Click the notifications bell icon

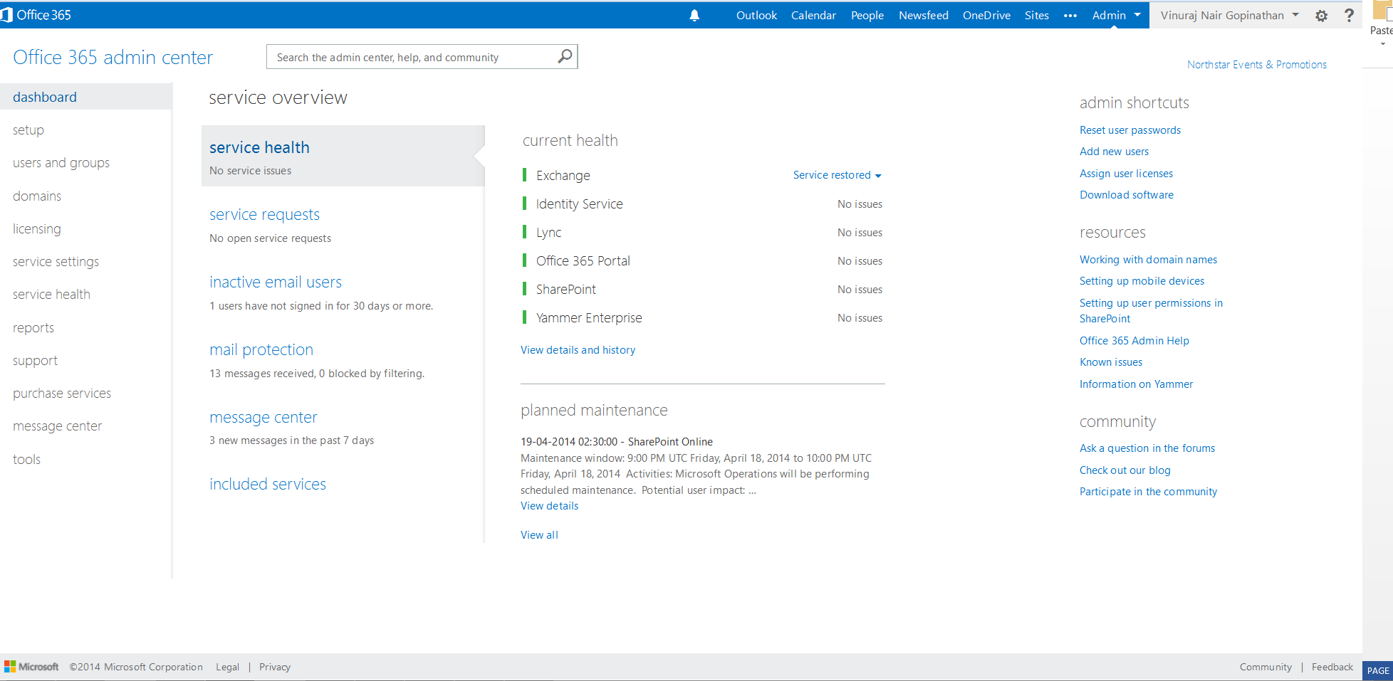[694, 16]
